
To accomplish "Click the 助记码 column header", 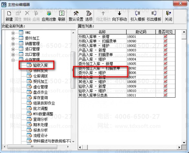I will (141, 32).
